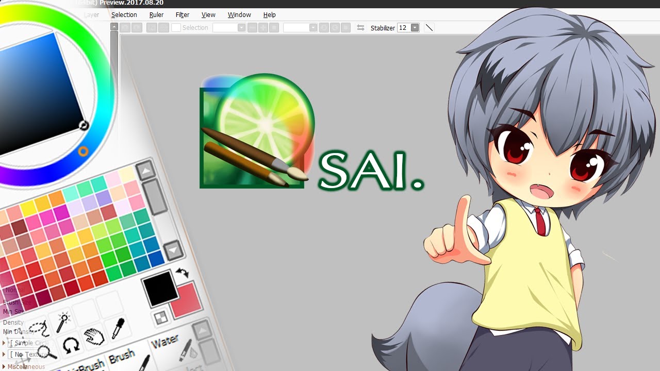
Task: Click the saturation square picker handle
Action: click(x=84, y=125)
